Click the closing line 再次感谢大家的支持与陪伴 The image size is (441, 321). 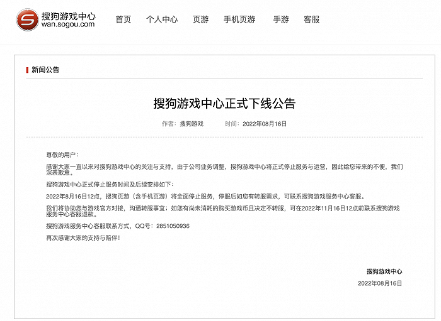[x=83, y=238]
